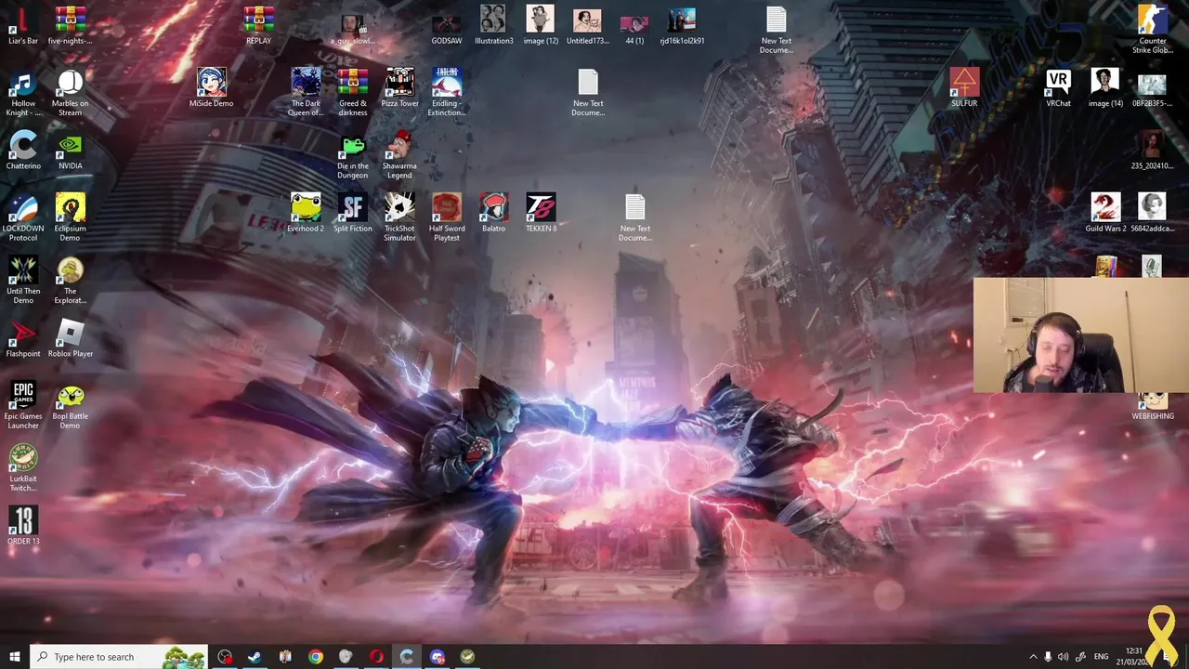
Task: Open the five-nights archive on the desktop
Action: coord(70,25)
